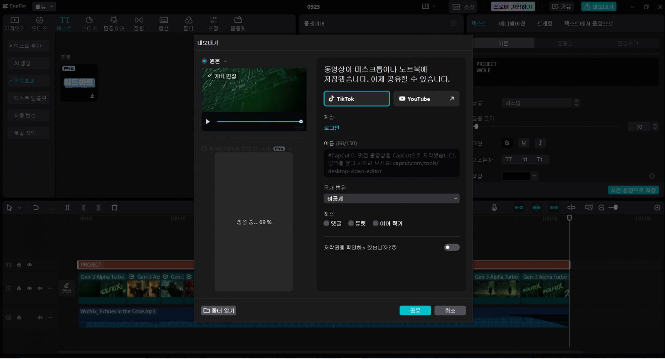Click the cancel button in export dialog
Viewport: 665px width, 359px height.
click(x=450, y=310)
